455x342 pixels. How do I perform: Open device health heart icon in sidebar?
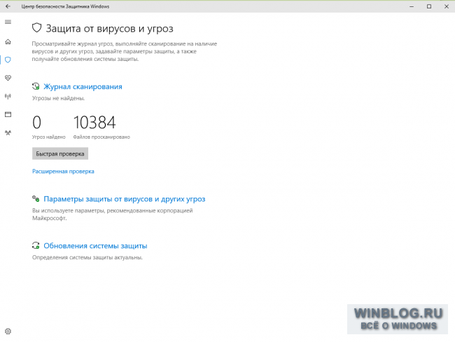tap(8, 78)
